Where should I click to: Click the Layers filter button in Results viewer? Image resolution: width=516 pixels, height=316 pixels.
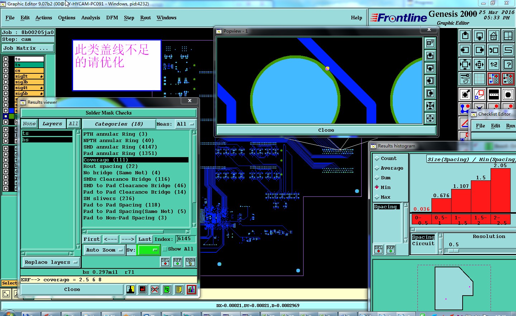[x=52, y=124]
